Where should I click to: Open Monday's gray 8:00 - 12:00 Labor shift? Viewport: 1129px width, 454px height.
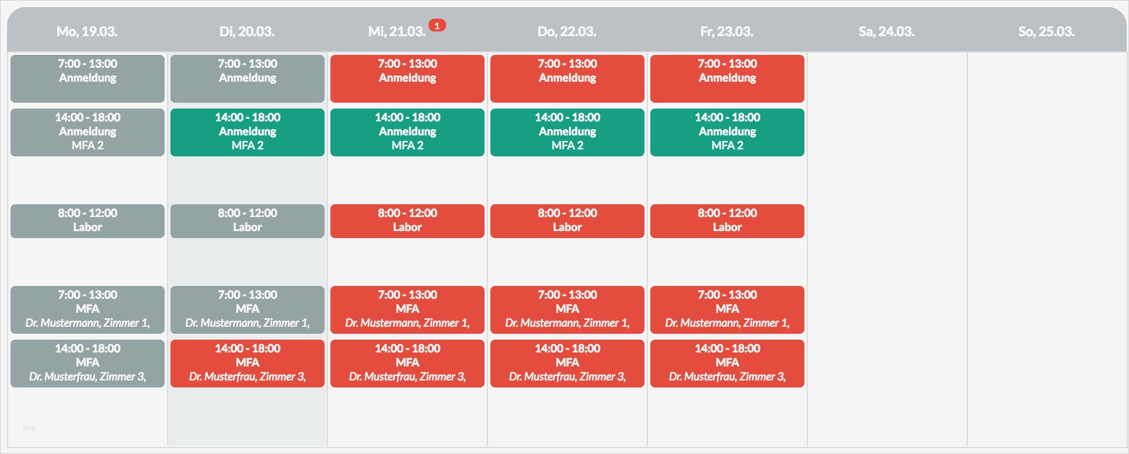tap(88, 221)
